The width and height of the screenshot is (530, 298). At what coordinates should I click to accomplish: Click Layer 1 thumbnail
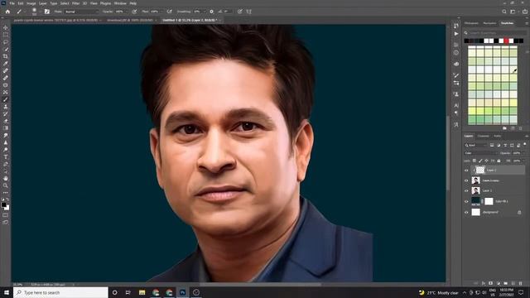click(475, 191)
